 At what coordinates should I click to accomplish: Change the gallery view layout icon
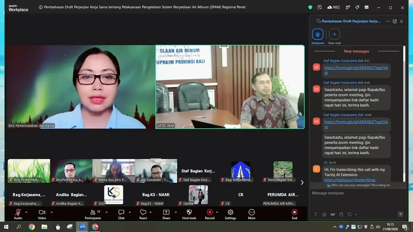(367, 7)
